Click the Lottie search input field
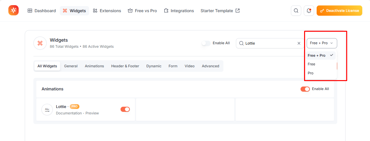370x141 pixels. pyautogui.click(x=270, y=43)
